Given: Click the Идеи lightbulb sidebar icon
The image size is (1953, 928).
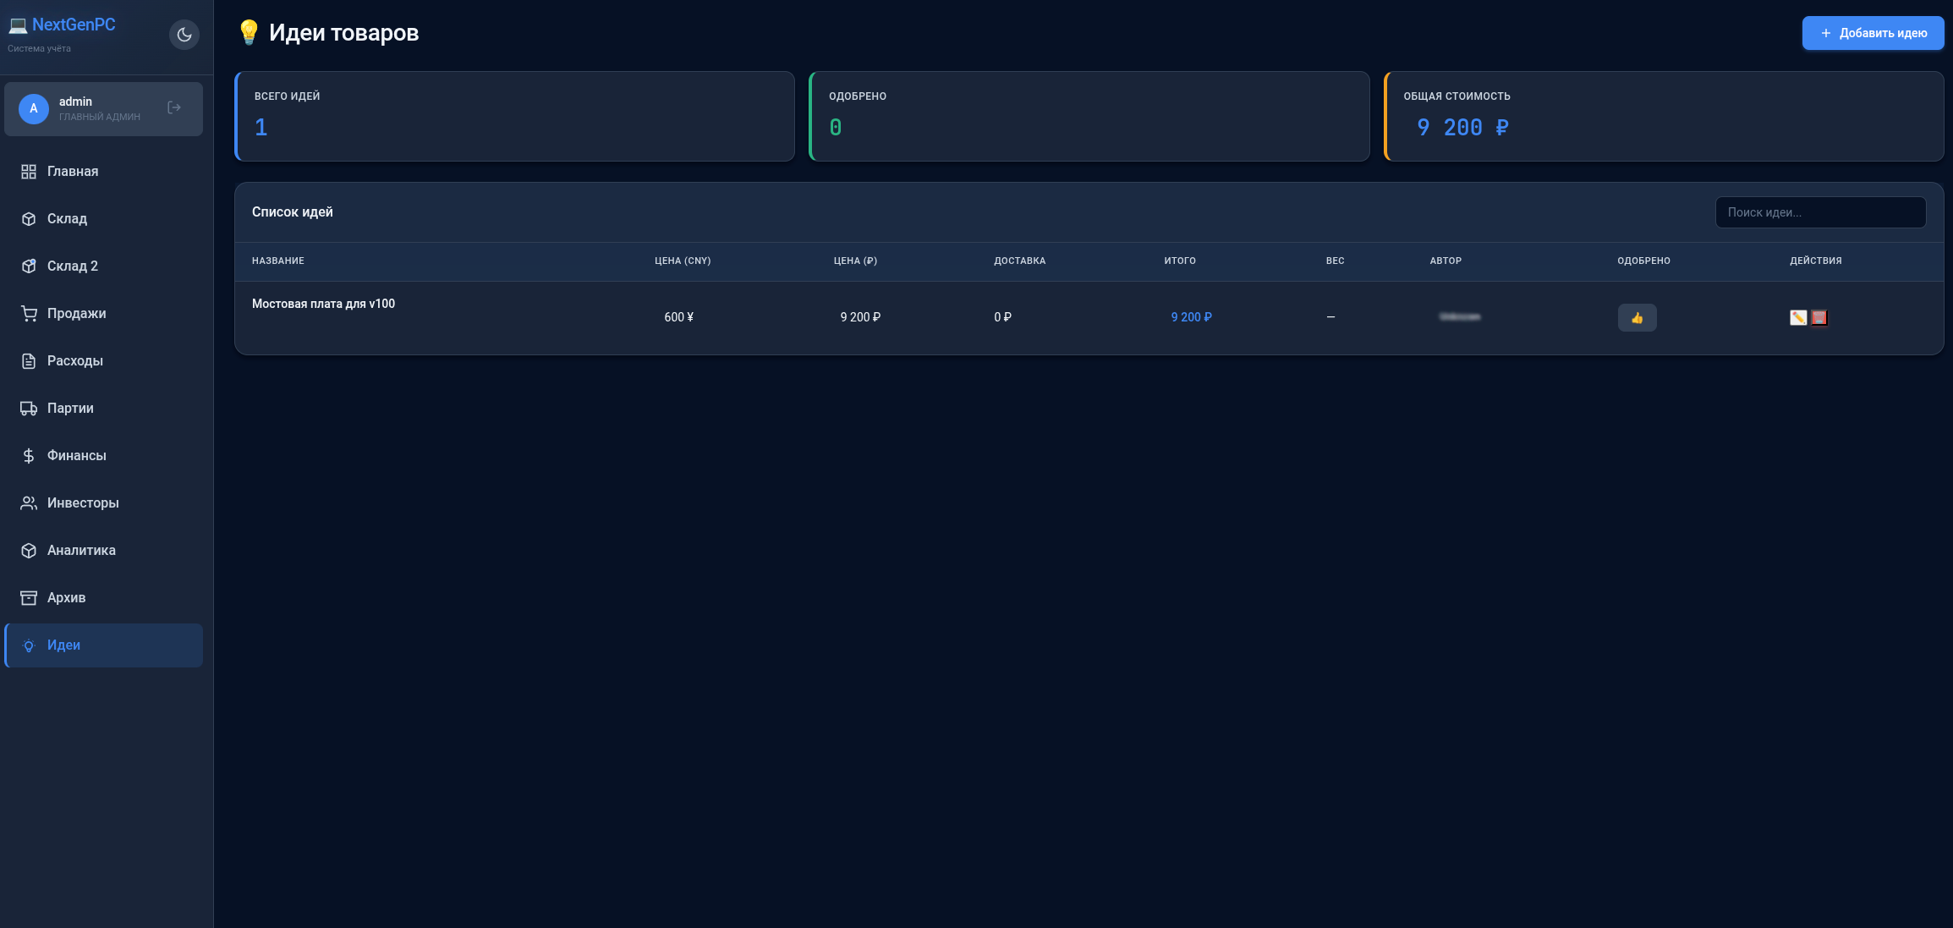Looking at the screenshot, I should point(29,645).
